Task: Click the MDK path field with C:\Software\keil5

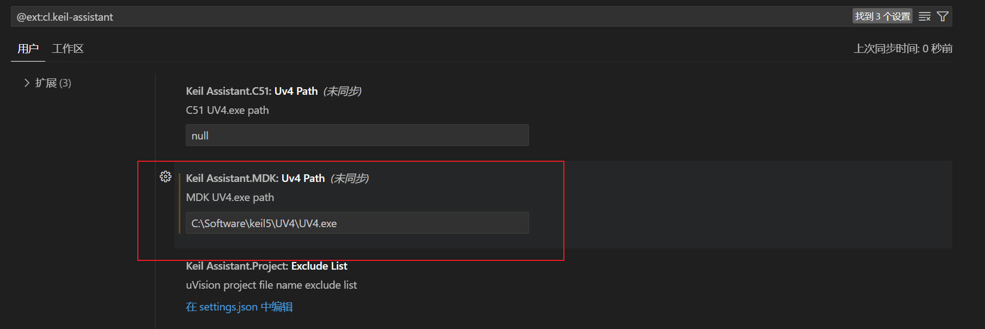Action: pyautogui.click(x=357, y=223)
